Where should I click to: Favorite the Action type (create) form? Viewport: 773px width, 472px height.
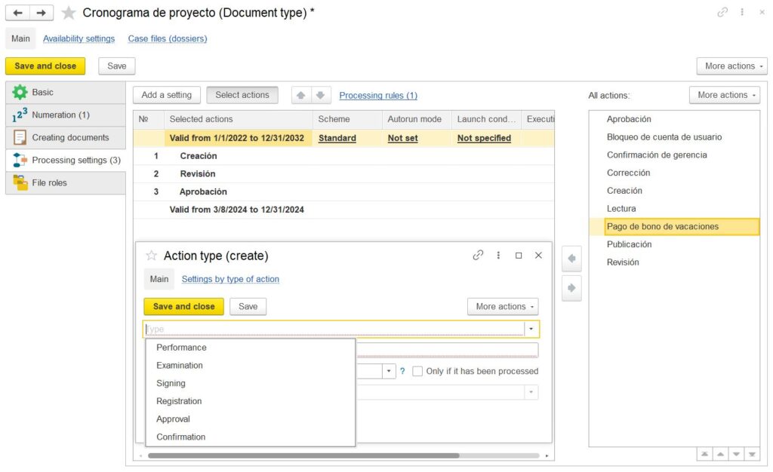click(x=151, y=256)
